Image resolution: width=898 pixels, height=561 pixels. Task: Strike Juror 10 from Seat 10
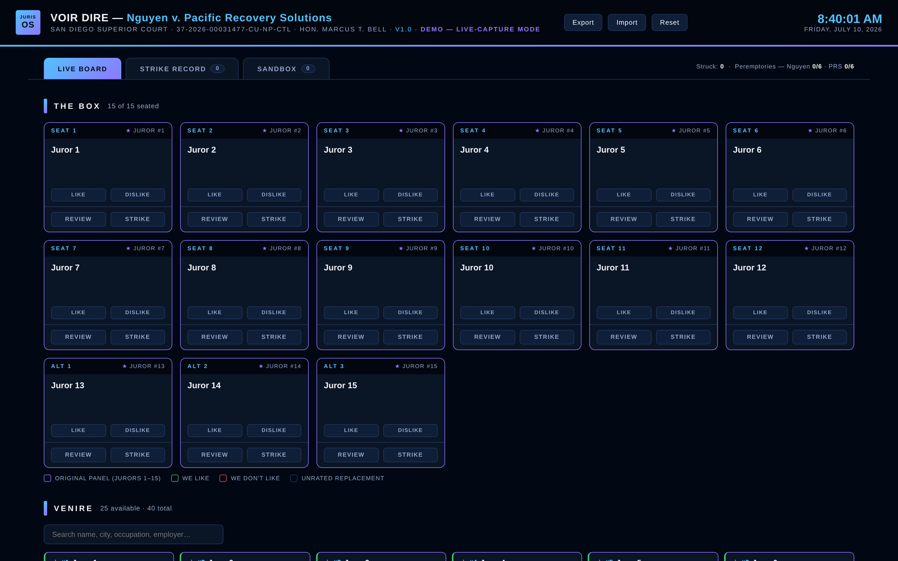pos(547,337)
